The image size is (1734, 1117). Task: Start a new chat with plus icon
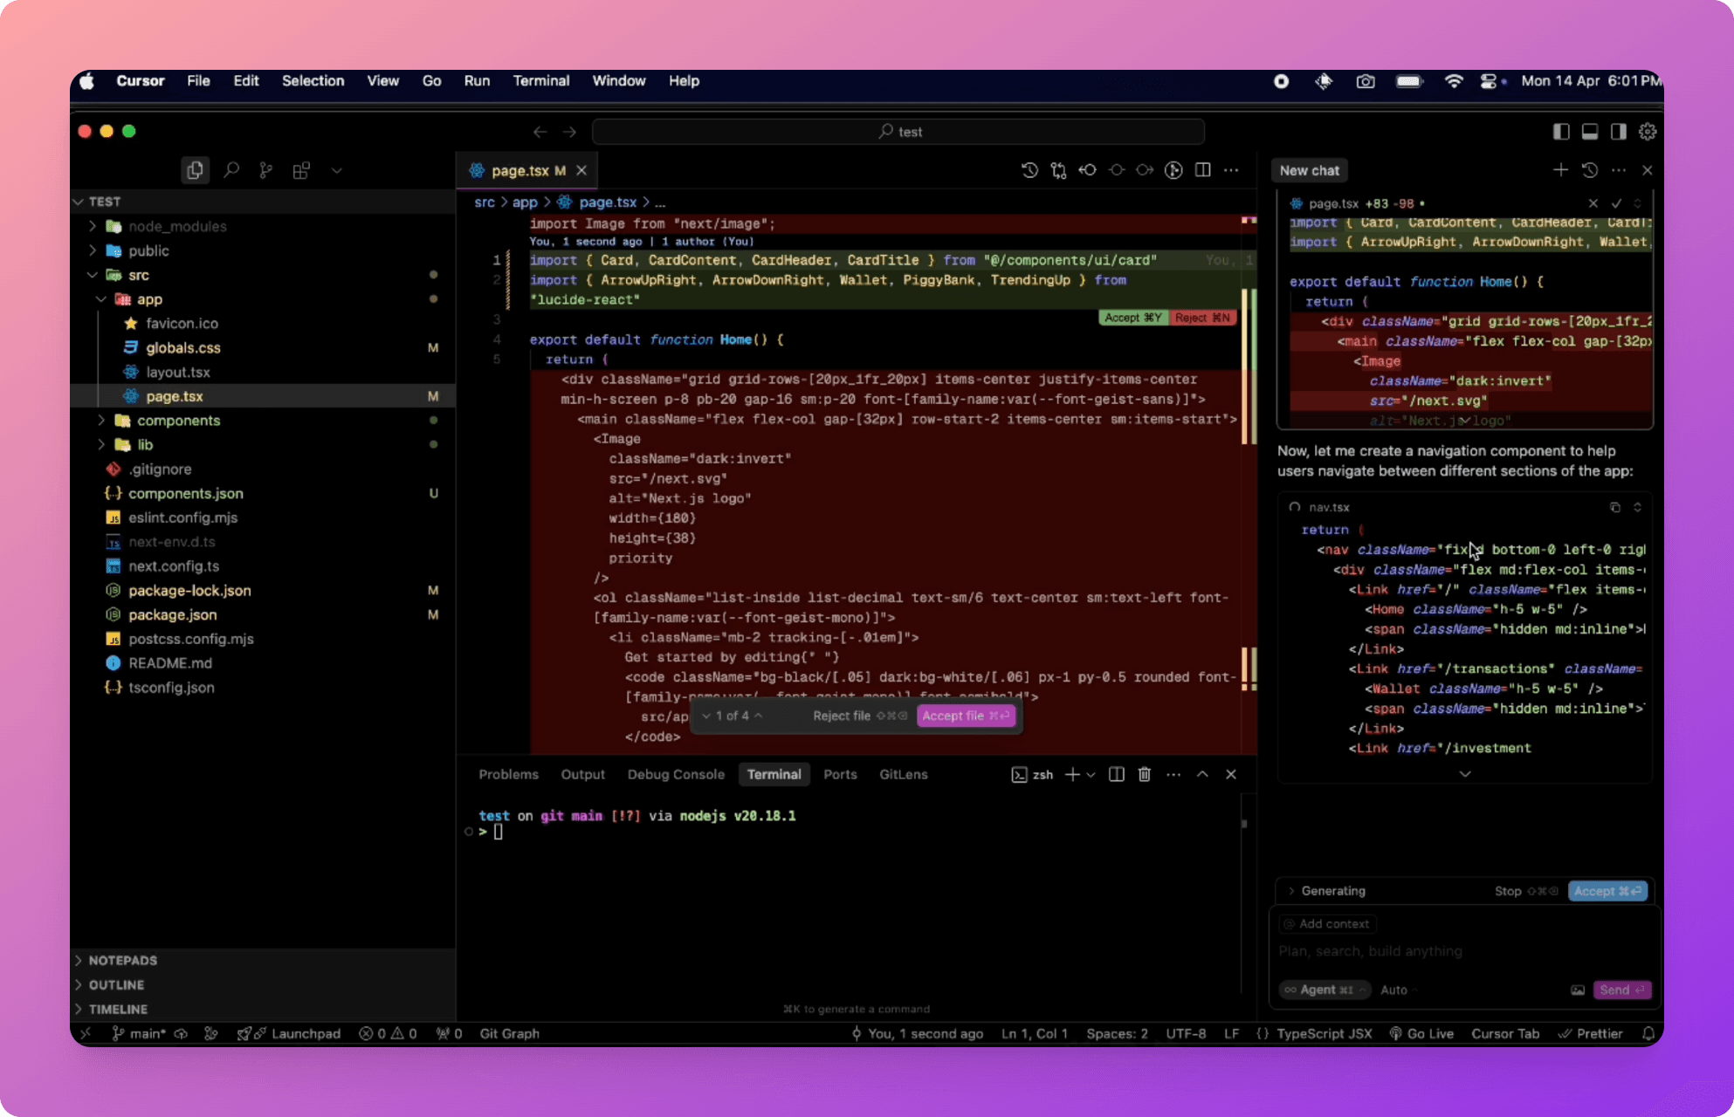click(1560, 170)
